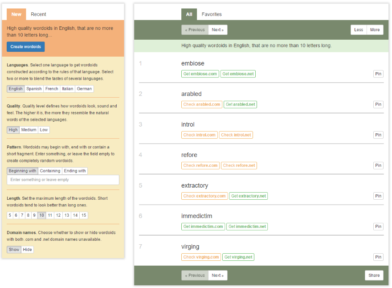Select Spanish language option

(x=34, y=89)
